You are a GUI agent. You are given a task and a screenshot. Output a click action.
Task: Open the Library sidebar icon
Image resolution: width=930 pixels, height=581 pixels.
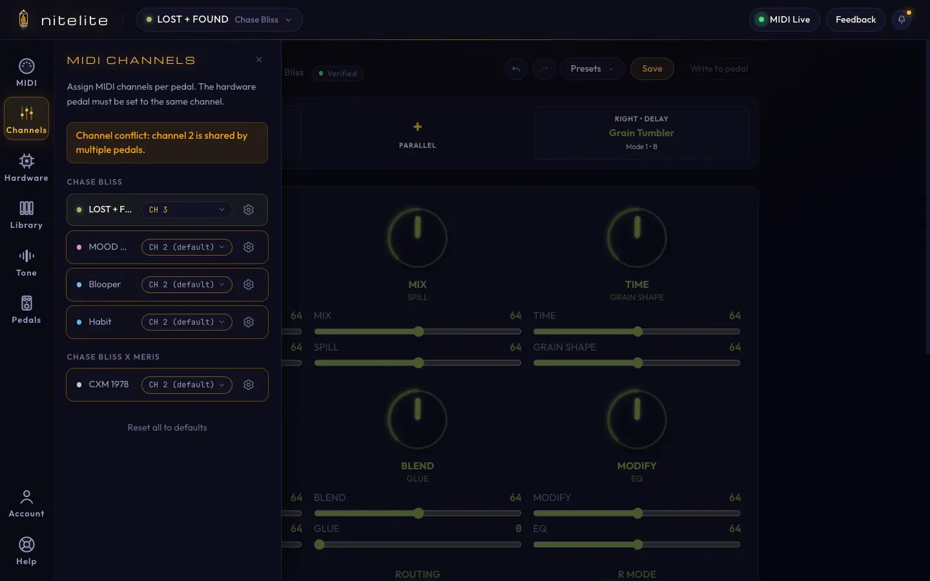pos(26,214)
